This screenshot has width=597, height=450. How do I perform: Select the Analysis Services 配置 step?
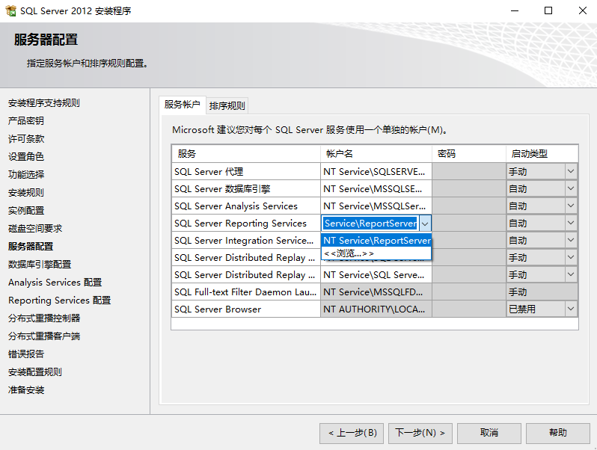click(x=55, y=283)
